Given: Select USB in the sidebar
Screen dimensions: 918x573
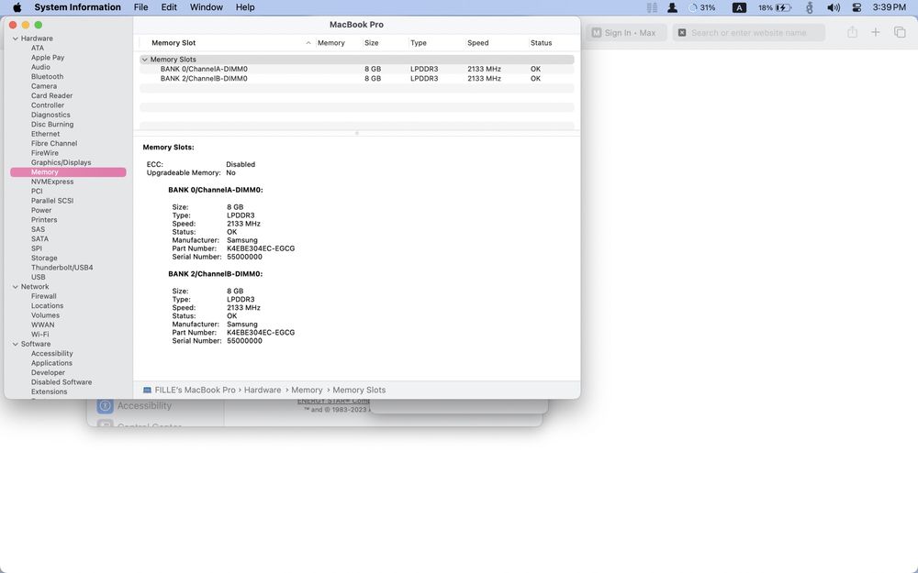Looking at the screenshot, I should (x=38, y=277).
